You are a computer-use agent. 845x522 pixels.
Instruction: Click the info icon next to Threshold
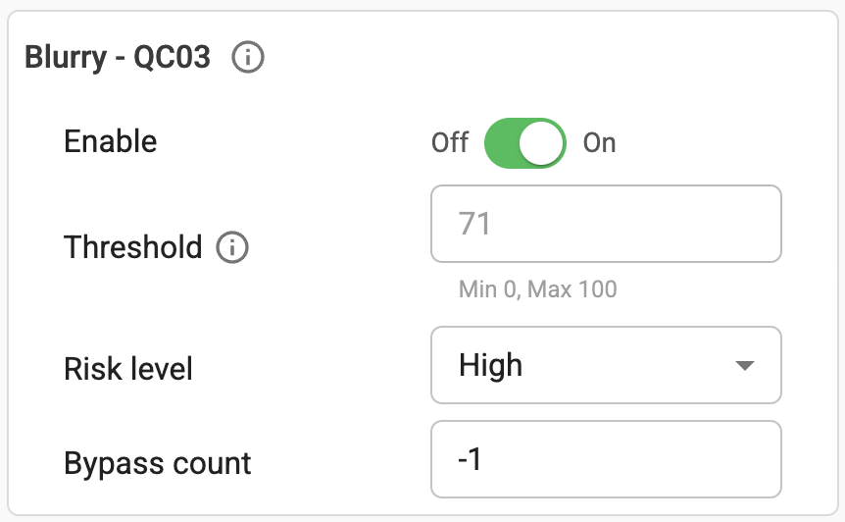click(232, 247)
